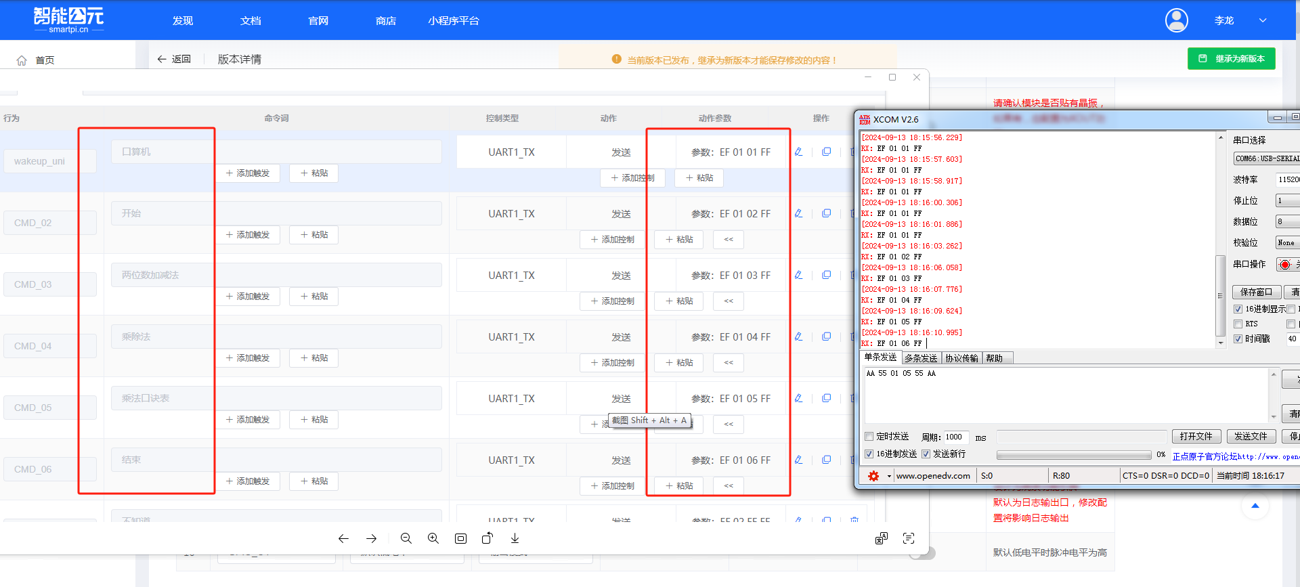Screen dimensions: 1300x587
Task: Toggle the 时间戳 checkbox
Action: coord(1238,339)
